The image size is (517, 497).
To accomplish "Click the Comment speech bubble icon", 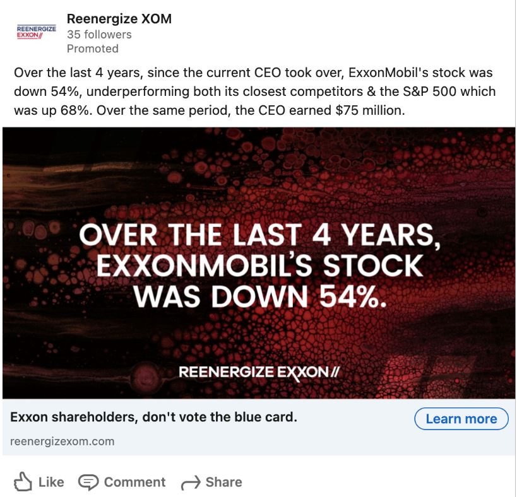I will [x=88, y=482].
